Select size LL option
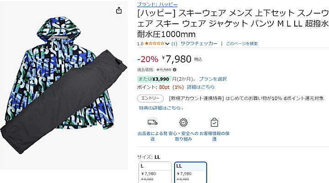 click(191, 172)
